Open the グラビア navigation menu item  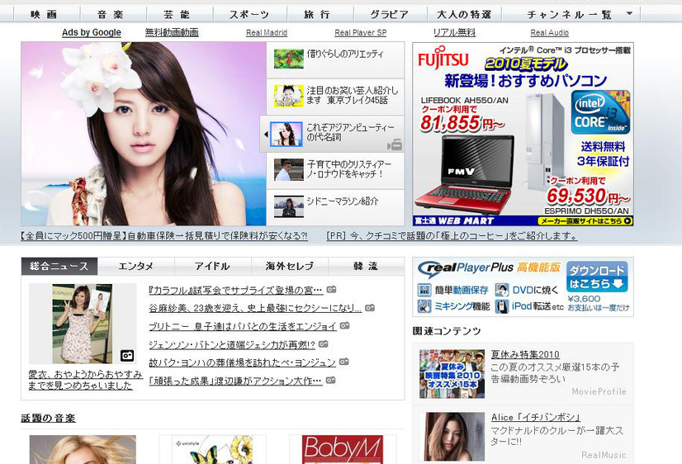[391, 14]
